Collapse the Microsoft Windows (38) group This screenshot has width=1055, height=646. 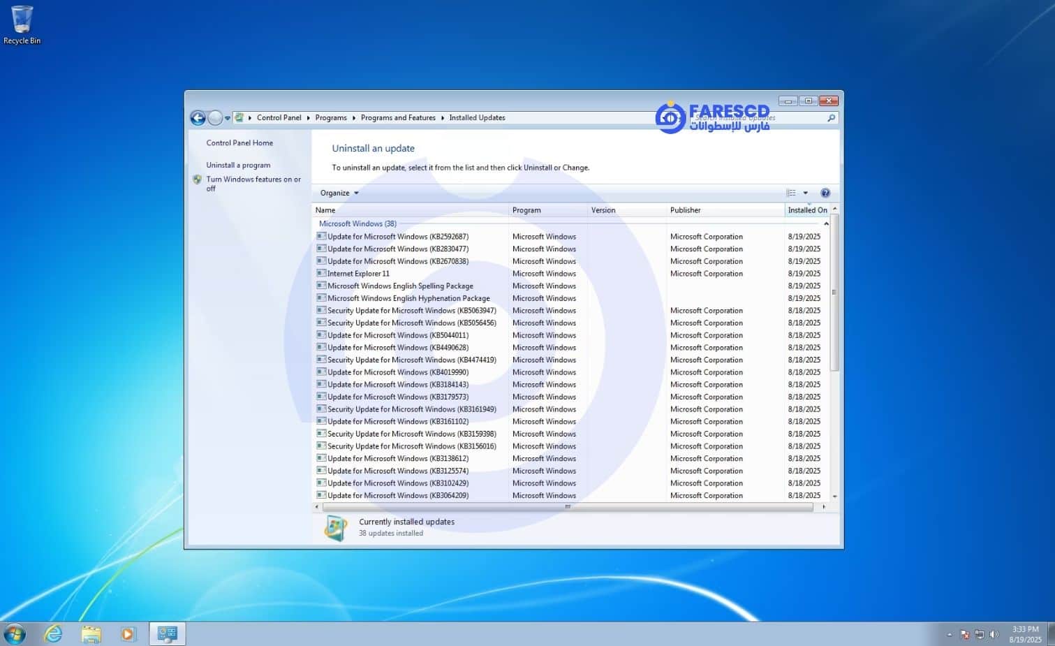click(x=826, y=223)
